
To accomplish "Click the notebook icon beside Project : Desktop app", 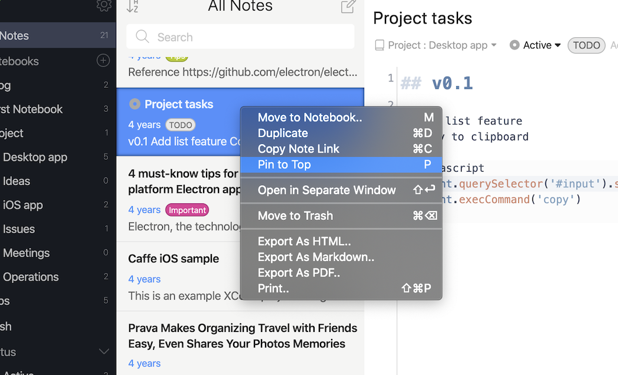I will pos(380,45).
